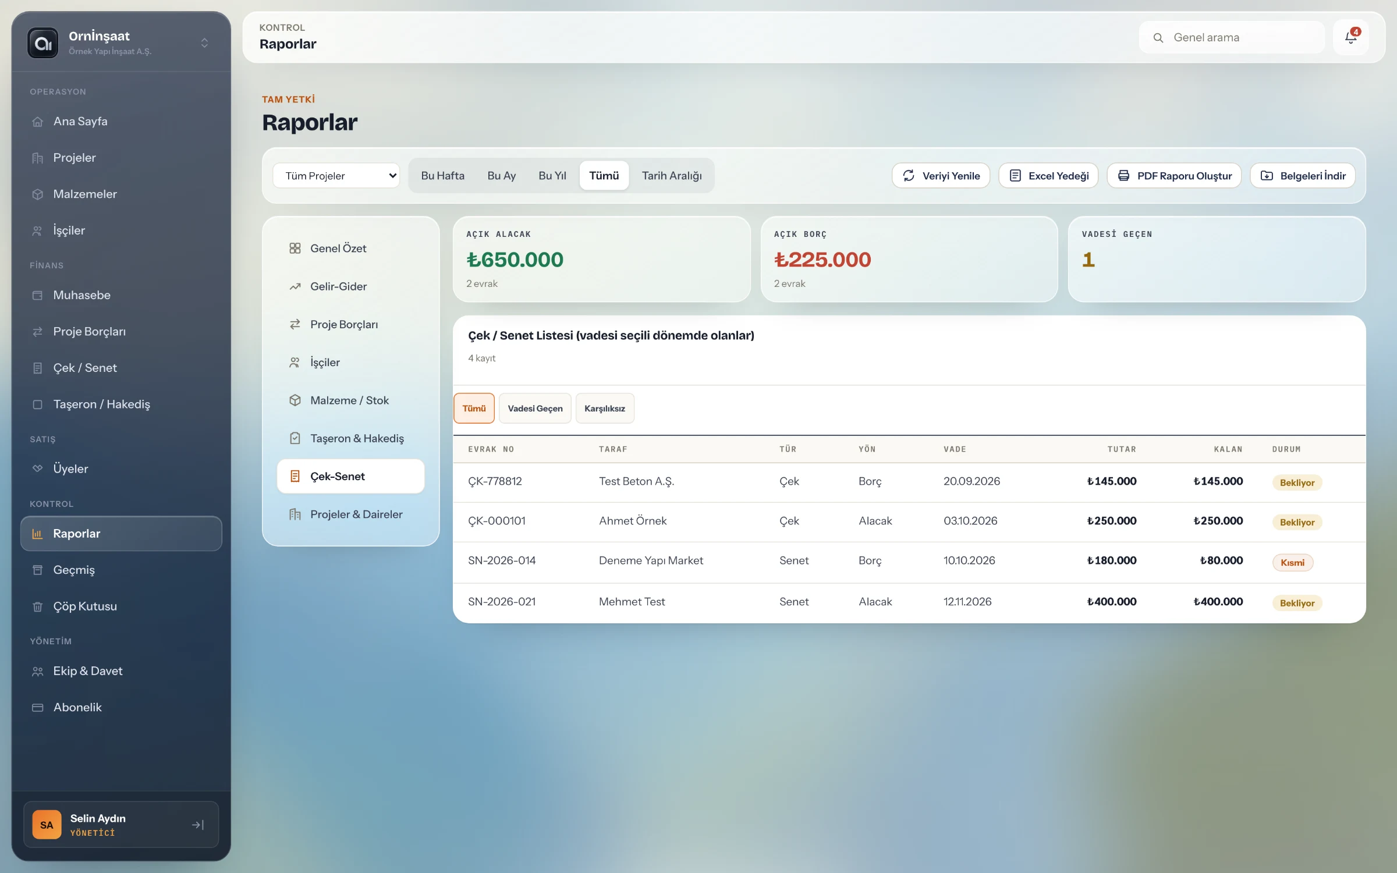Click the notification bell icon
This screenshot has width=1397, height=873.
point(1350,38)
